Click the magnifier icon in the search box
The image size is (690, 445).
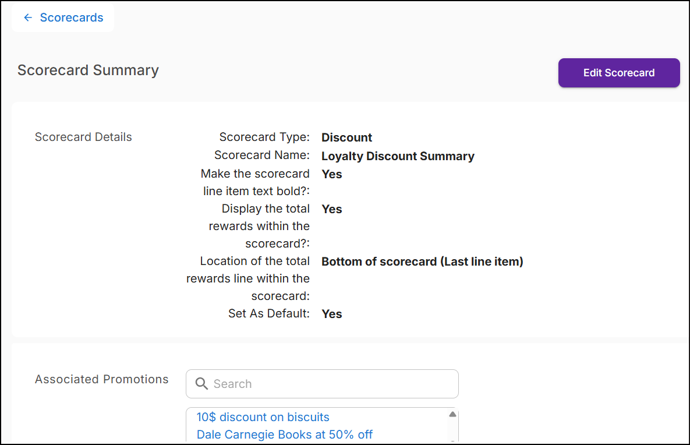point(201,384)
